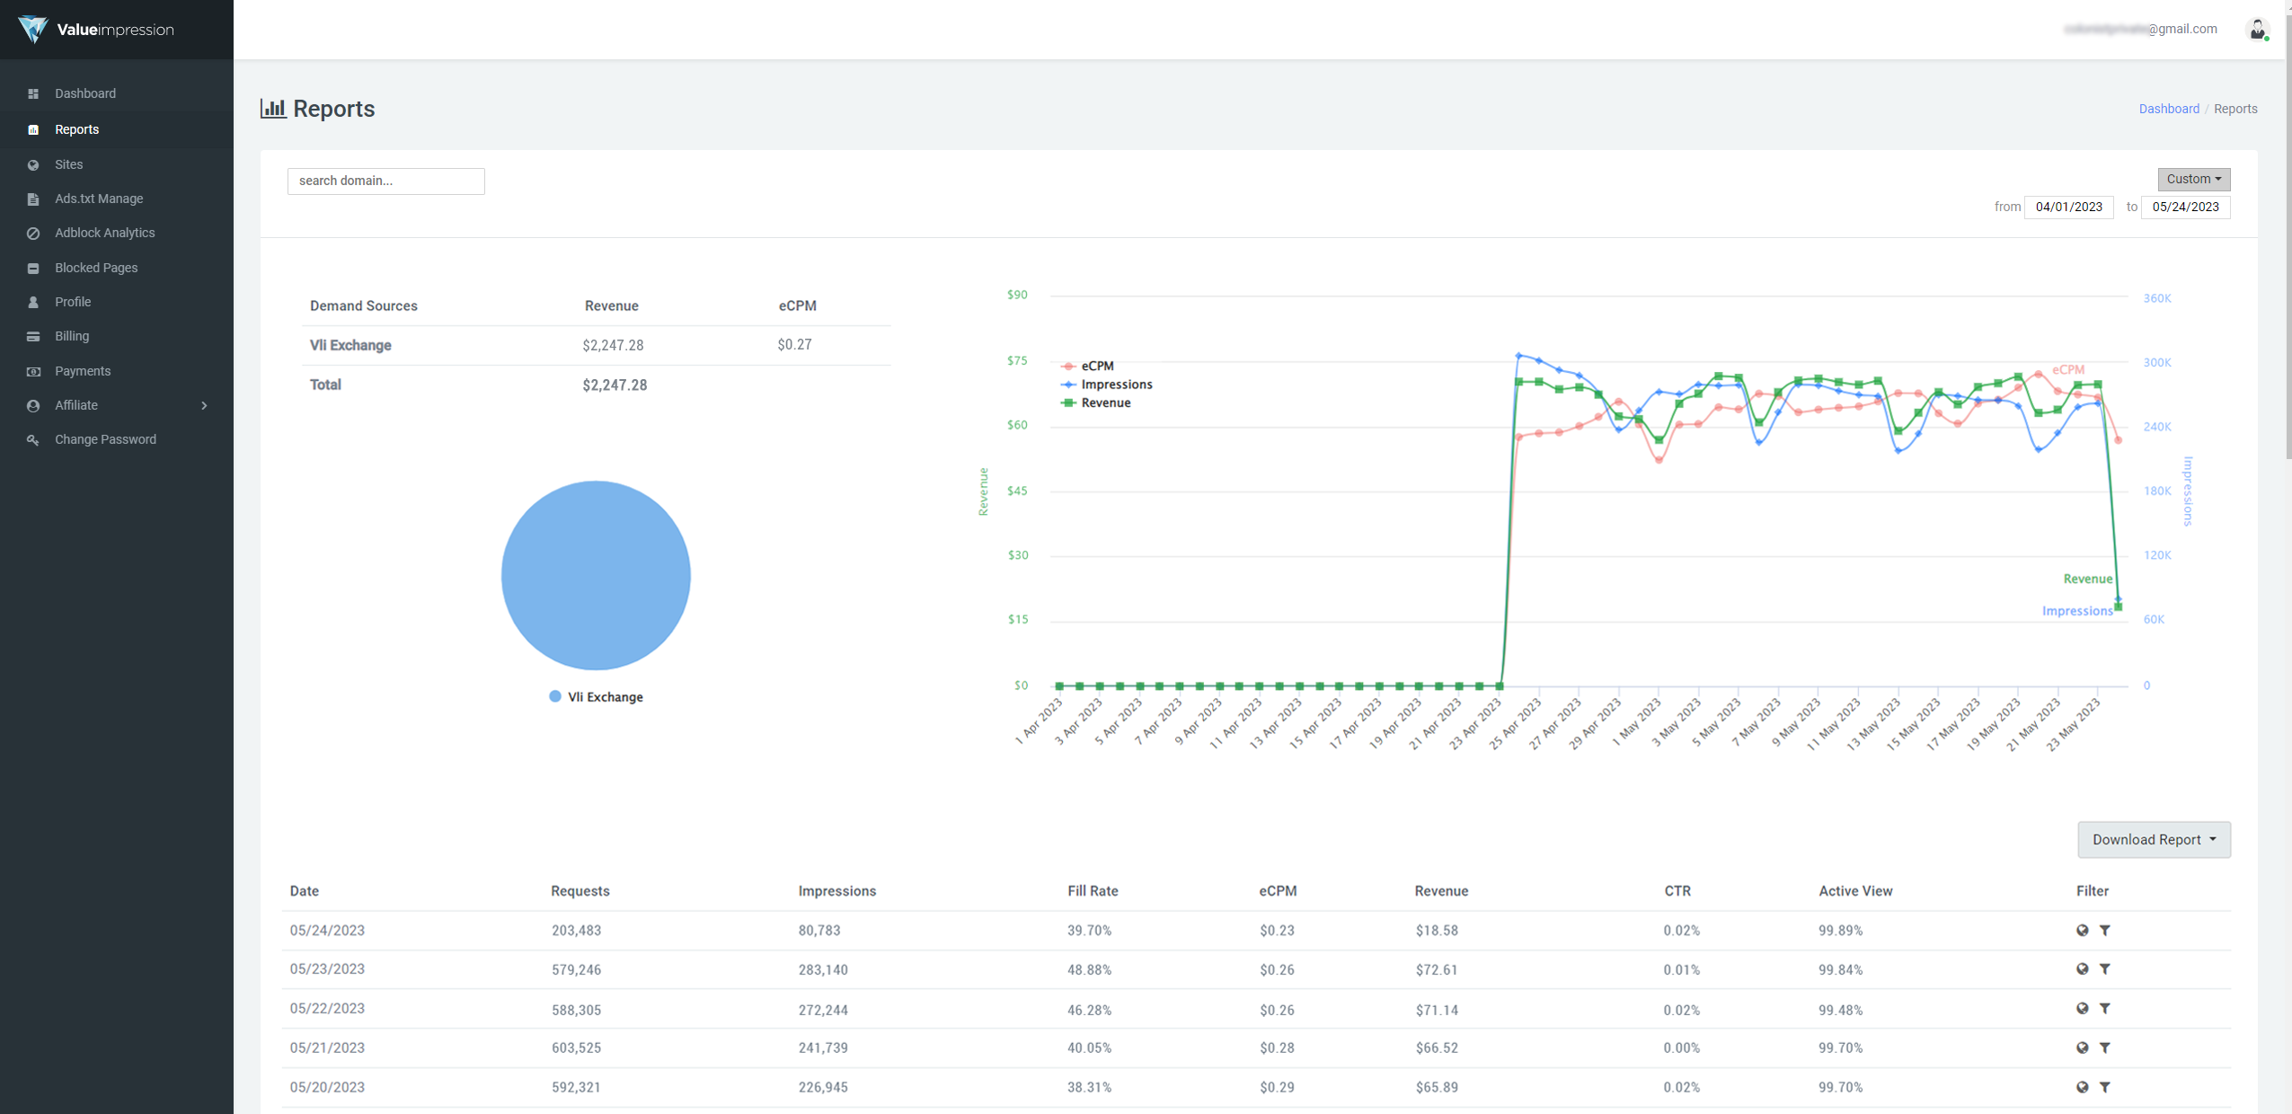Open the Download Report dropdown
The image size is (2292, 1114).
coord(2153,839)
